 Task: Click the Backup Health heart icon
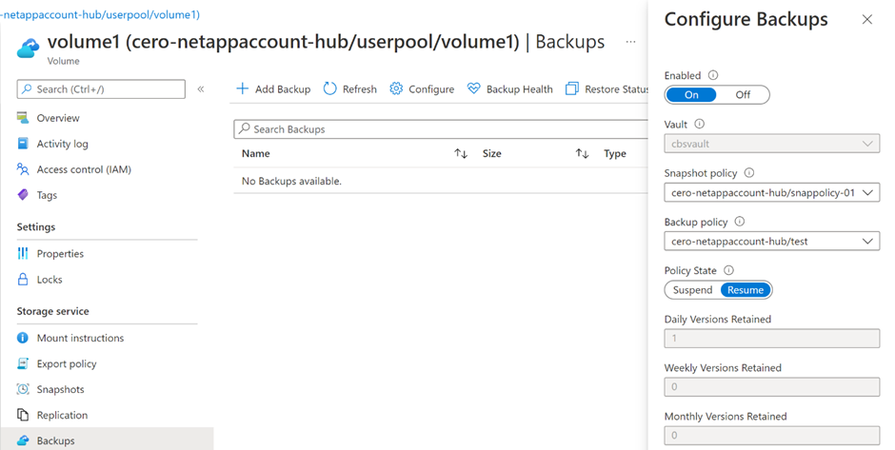pyautogui.click(x=474, y=89)
